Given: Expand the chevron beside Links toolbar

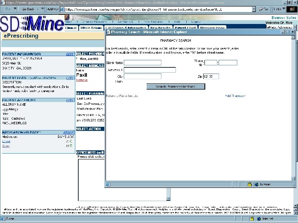Looking at the screenshot, I should pos(284,8).
